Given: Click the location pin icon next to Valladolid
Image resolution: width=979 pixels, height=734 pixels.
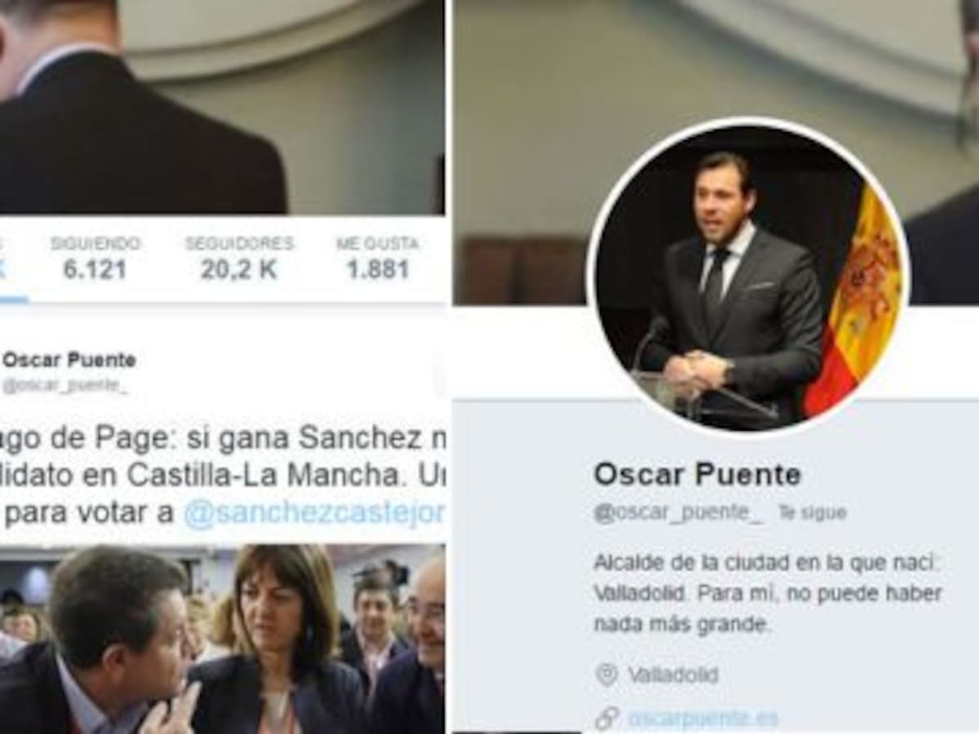Looking at the screenshot, I should tap(606, 674).
